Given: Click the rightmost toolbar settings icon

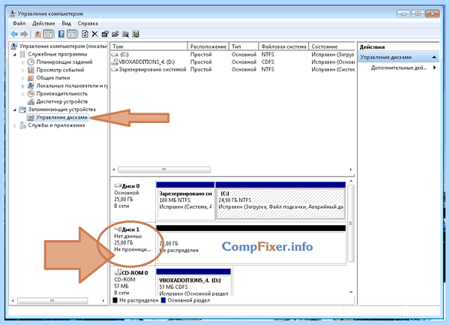Looking at the screenshot, I should pos(136,35).
